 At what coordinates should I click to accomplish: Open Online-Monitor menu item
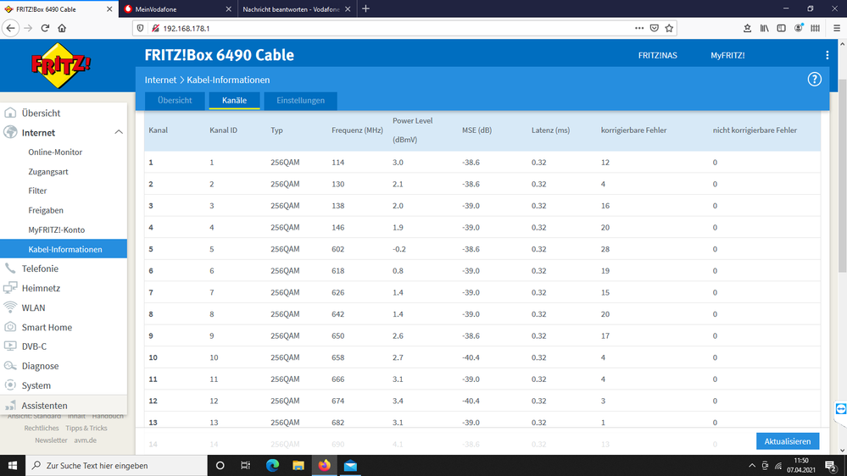click(55, 152)
